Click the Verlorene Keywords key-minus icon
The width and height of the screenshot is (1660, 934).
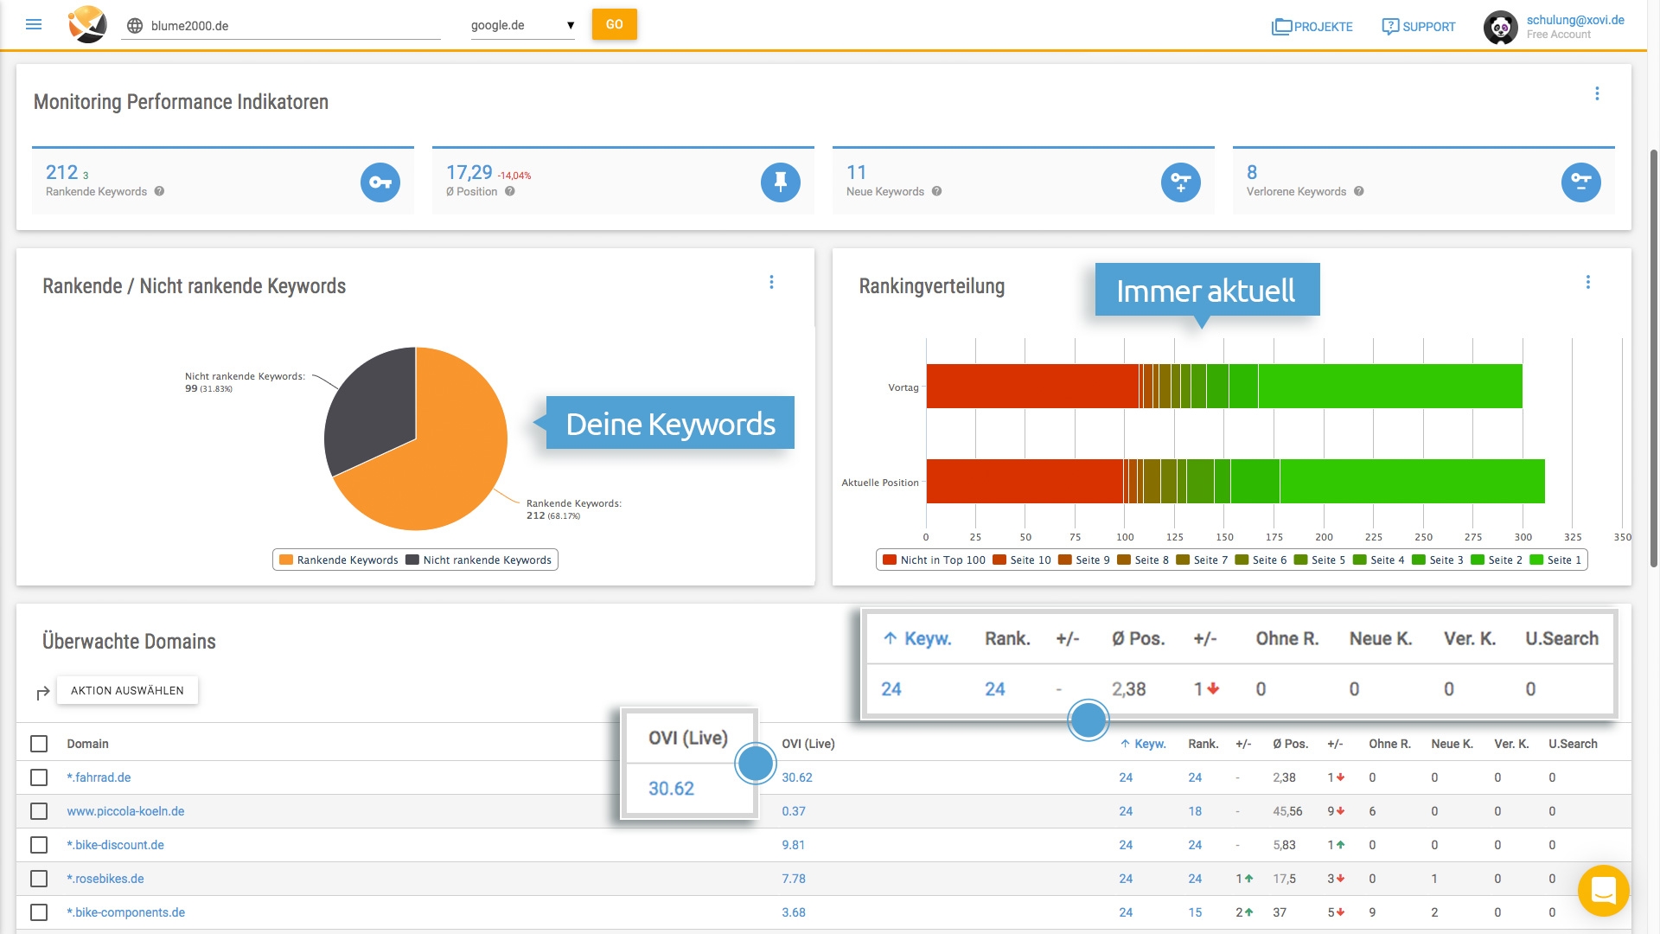(1580, 182)
